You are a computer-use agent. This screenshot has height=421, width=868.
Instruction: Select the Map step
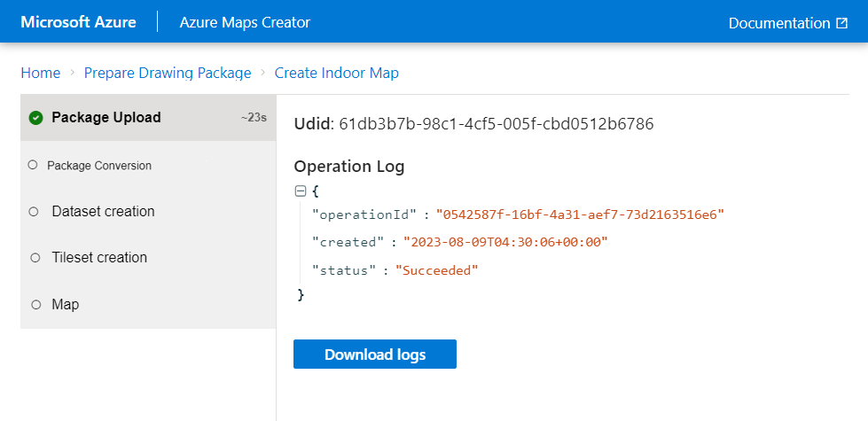[148, 304]
